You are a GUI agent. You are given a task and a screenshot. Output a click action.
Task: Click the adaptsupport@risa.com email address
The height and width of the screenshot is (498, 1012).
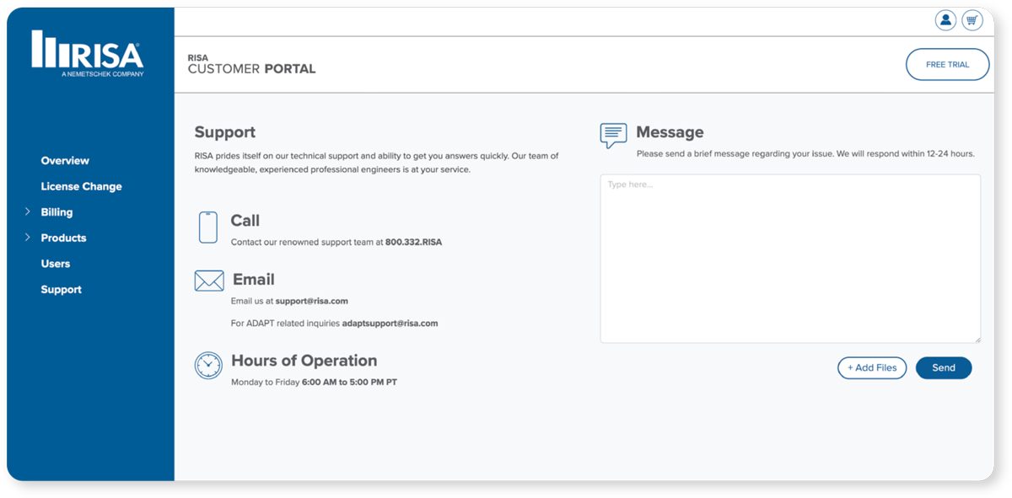[x=390, y=323]
